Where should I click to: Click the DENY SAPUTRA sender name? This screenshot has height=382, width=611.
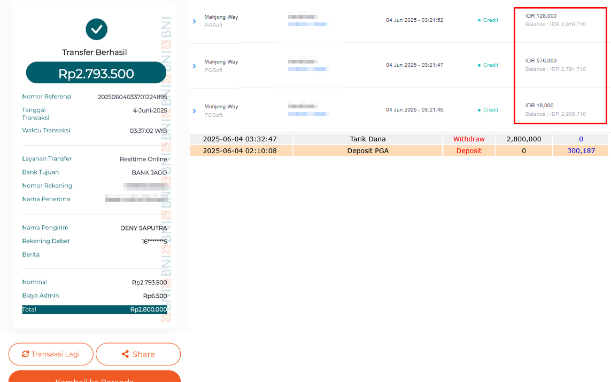click(144, 228)
